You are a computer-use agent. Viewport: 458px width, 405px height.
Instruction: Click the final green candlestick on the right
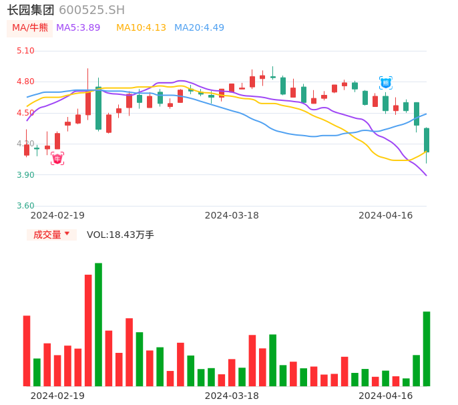click(427, 140)
